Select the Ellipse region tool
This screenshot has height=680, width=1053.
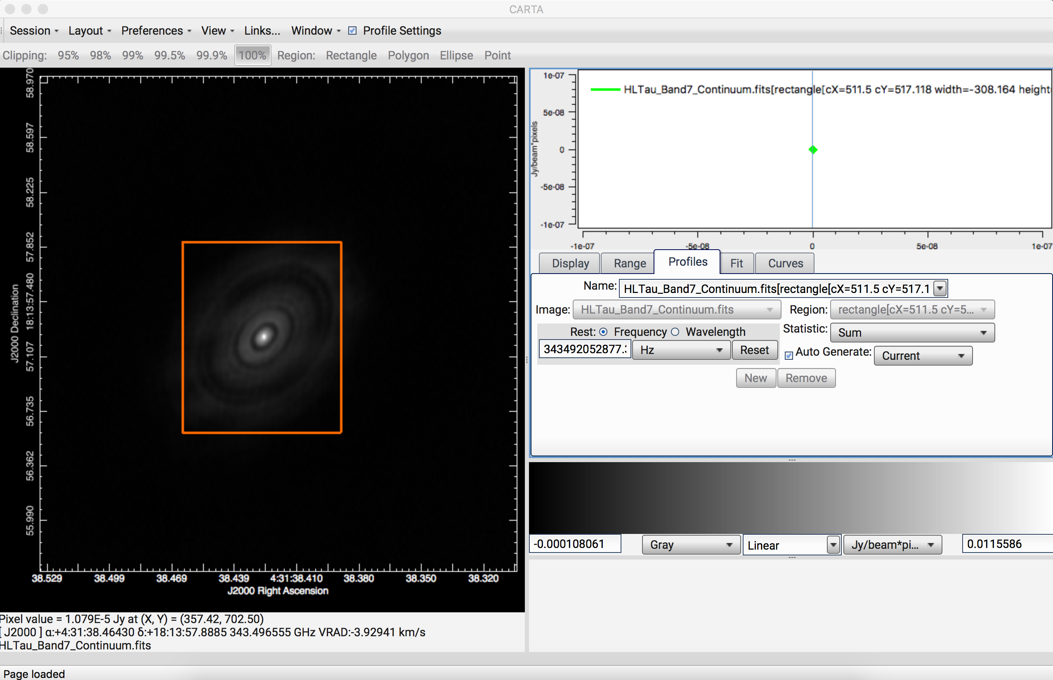click(x=456, y=55)
